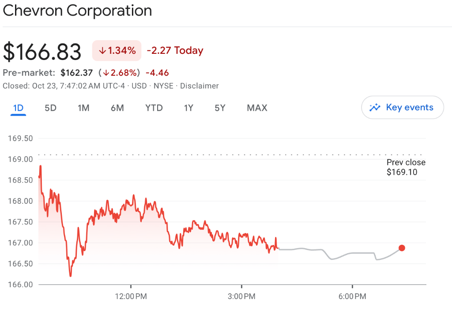Screen dimensions: 452x315
Task: View the 5Y price history
Action: [x=220, y=108]
